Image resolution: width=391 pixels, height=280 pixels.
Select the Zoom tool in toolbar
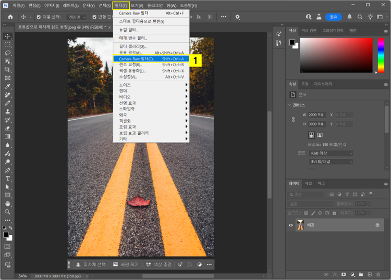(x=7, y=212)
